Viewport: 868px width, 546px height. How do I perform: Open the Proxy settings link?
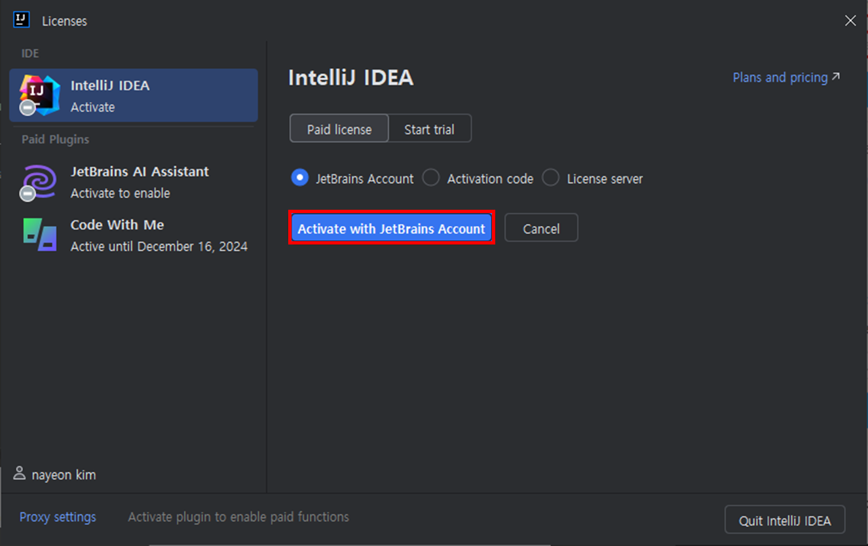[58, 517]
